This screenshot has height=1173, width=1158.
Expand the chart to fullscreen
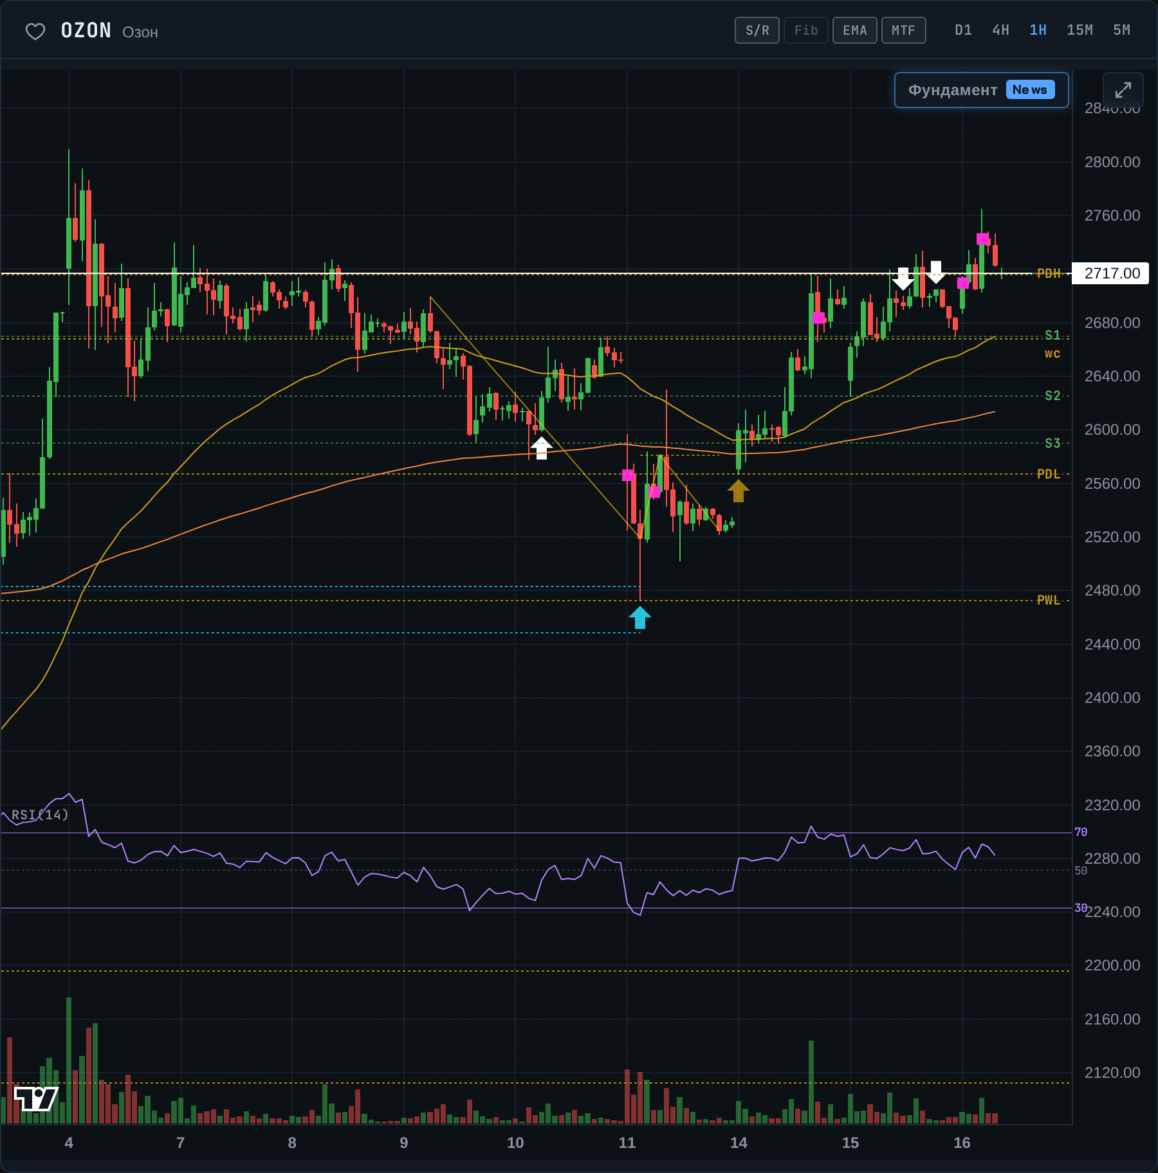pyautogui.click(x=1123, y=90)
